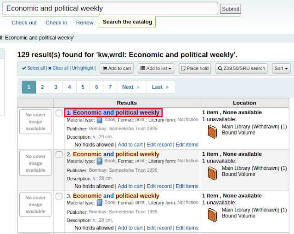Open Add to list dropdown

156,68
